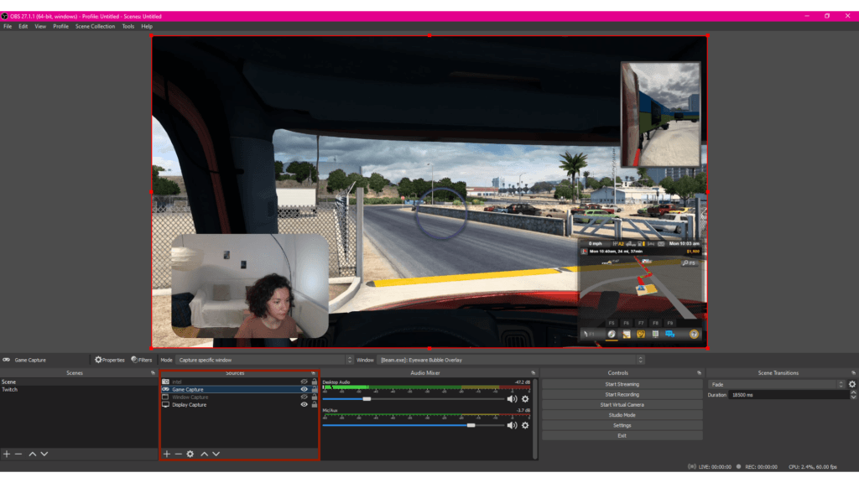Open the View menu

click(40, 26)
